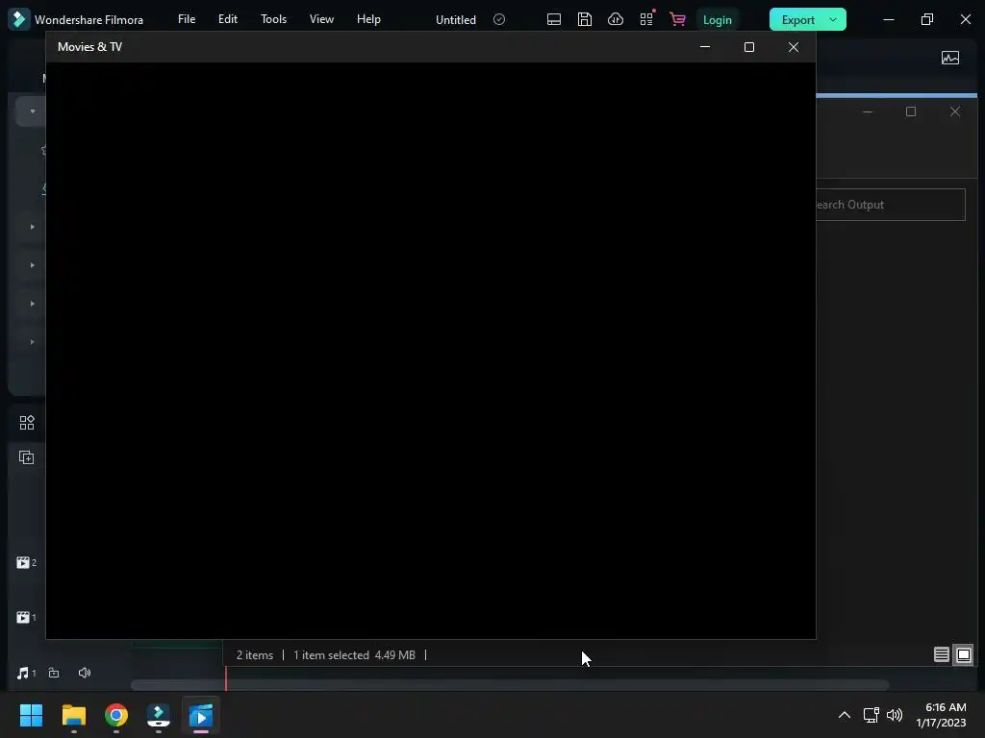
Task: Click the '1 item selected 4.49 MB' status text
Action: click(x=354, y=655)
